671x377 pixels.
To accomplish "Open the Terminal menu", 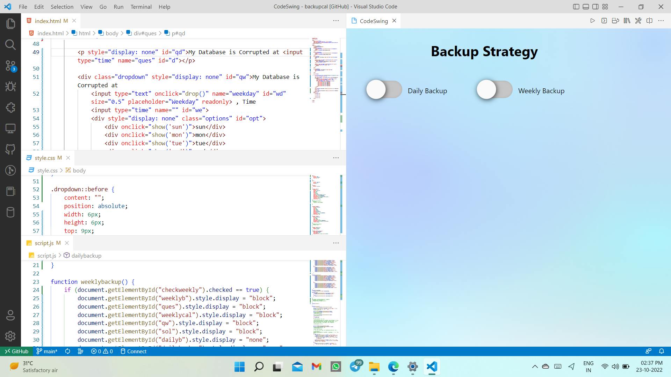I will click(x=141, y=7).
